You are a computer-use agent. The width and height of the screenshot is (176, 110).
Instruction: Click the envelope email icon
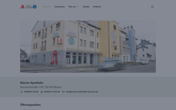coord(63,92)
